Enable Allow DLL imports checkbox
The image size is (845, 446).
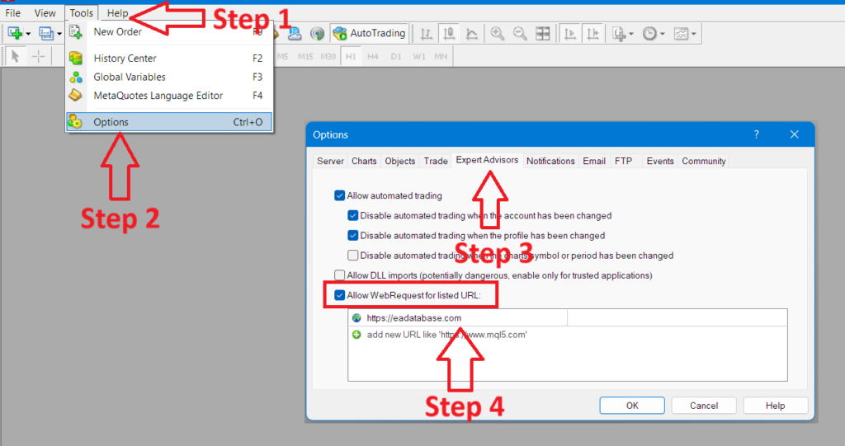coord(339,275)
